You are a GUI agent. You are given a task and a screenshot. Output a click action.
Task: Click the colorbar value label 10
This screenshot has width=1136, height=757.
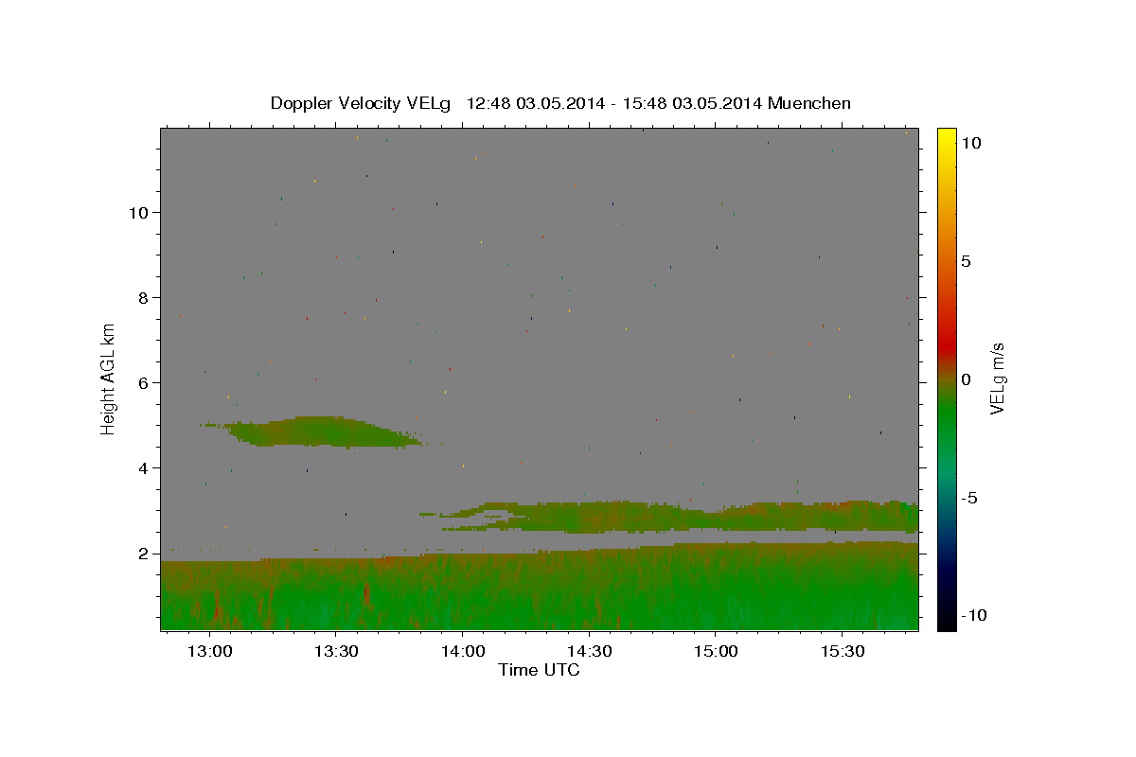970,143
